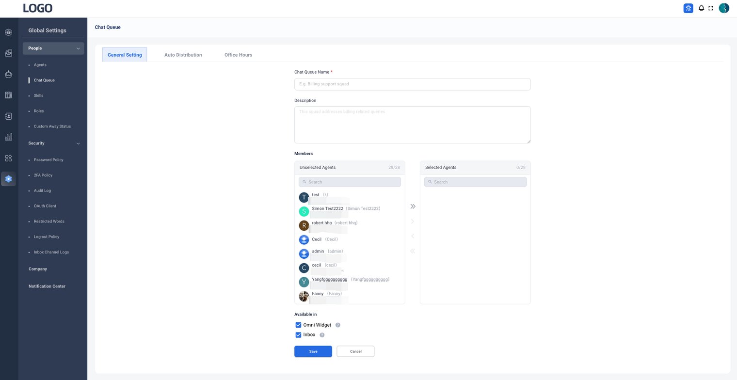Open the contacts icon in the sidebar

pos(8,116)
